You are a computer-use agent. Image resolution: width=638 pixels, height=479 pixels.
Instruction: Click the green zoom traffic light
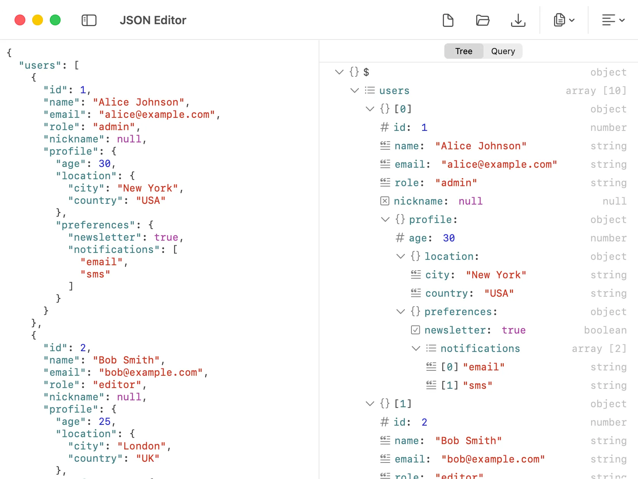click(55, 20)
